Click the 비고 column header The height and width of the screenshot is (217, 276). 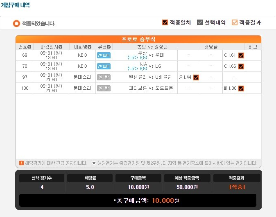[x=253, y=47]
